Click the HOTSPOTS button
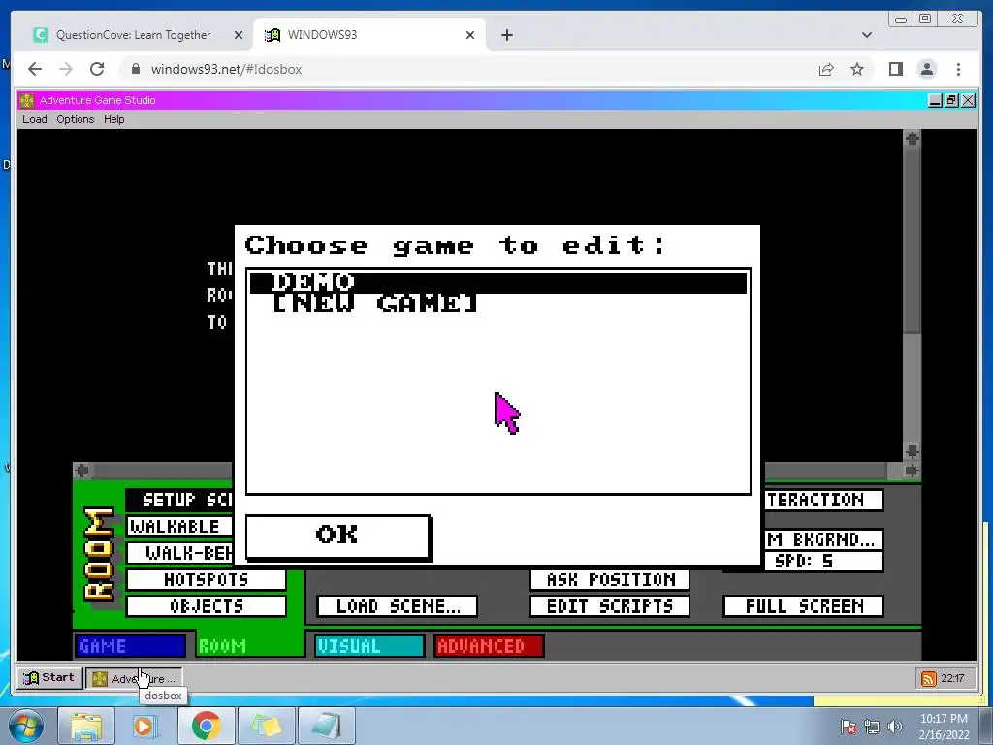The height and width of the screenshot is (745, 993). click(x=207, y=580)
